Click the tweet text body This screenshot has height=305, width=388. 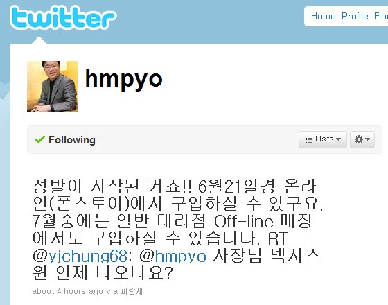tap(177, 229)
